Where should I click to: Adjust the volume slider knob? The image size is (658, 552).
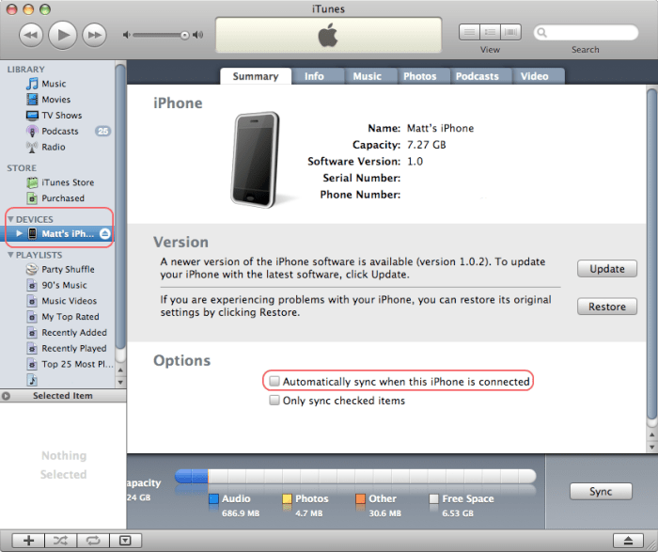coord(184,35)
